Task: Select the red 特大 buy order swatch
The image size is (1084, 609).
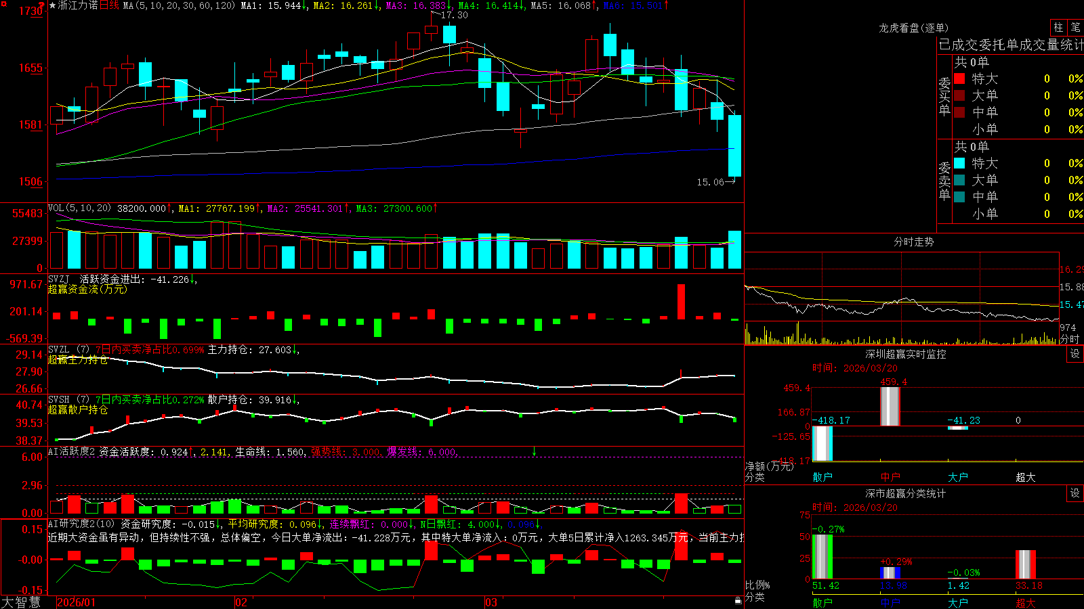Action: pyautogui.click(x=959, y=78)
